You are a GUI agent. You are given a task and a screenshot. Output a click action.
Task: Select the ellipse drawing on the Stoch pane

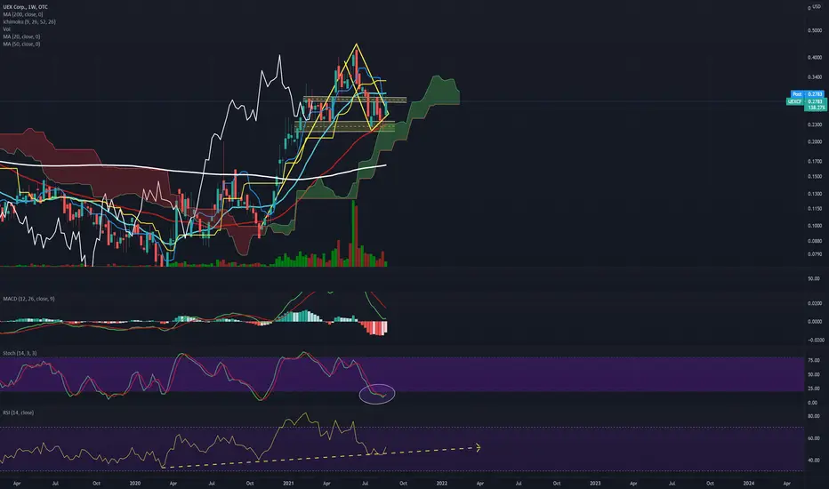coord(377,394)
